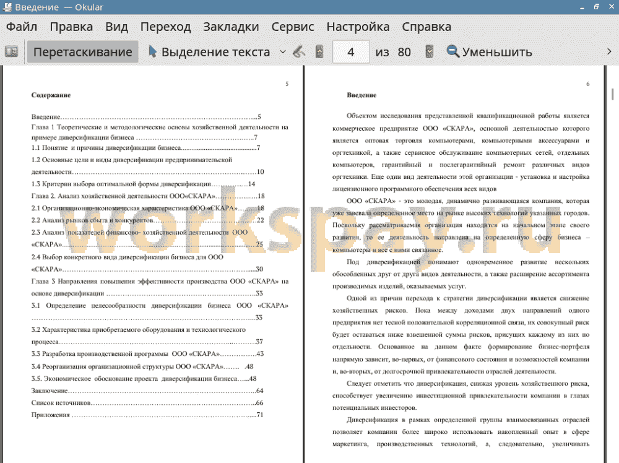
Task: Click contents entry '1.1 Понятие и причины диверсификации'
Action: 145,147
